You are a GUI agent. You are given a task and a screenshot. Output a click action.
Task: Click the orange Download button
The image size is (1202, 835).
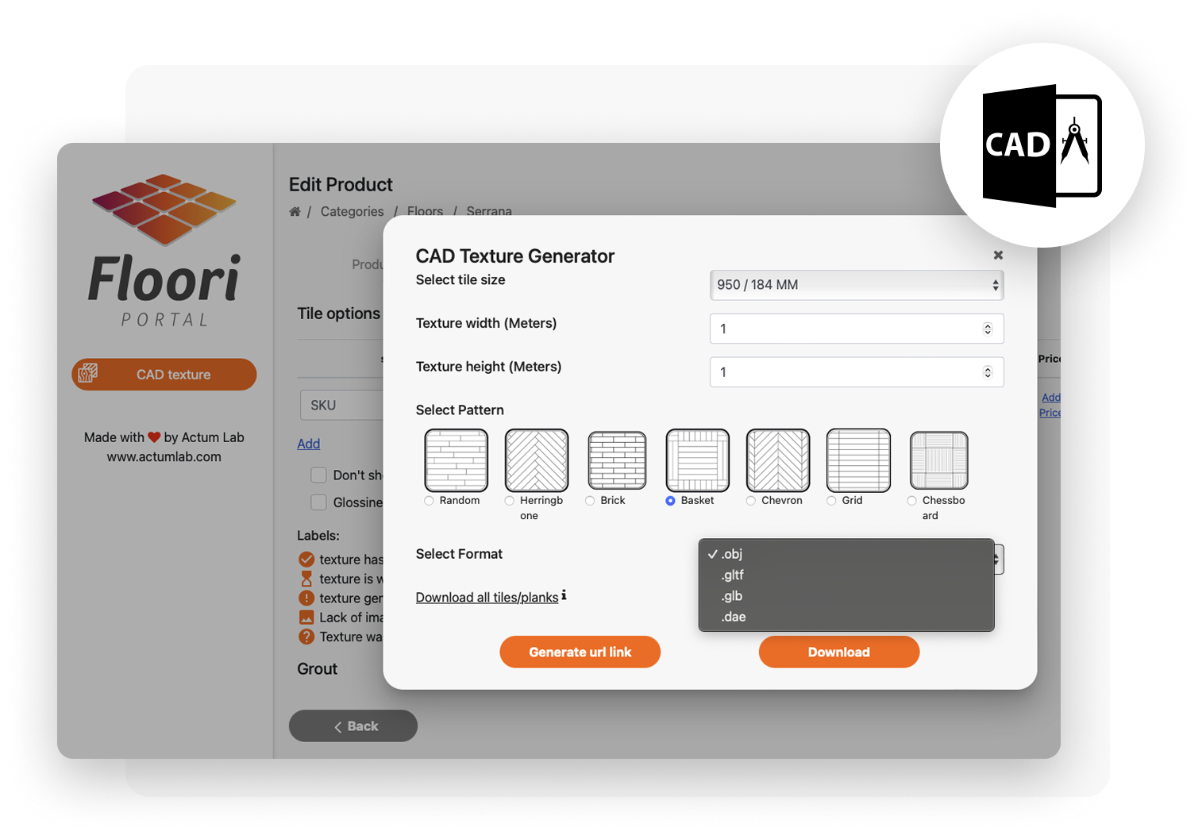point(838,652)
